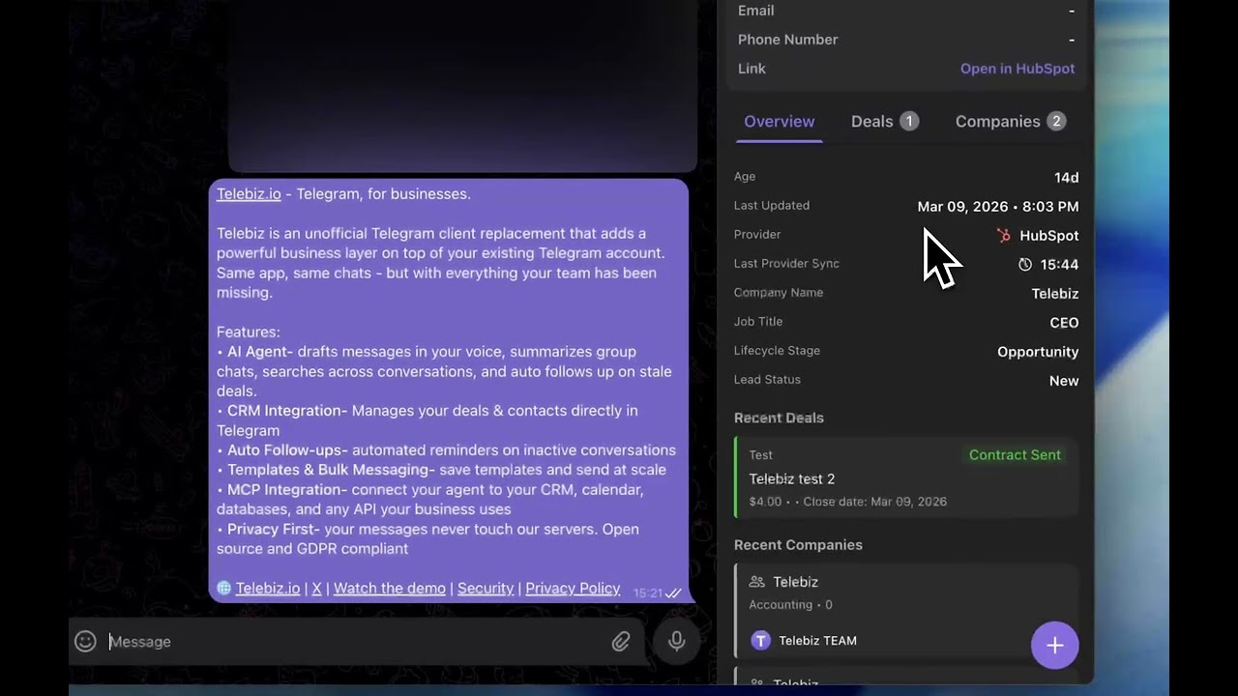Click the 15:21 message timestamp
Viewport: 1238px width, 696px height.
(x=648, y=593)
